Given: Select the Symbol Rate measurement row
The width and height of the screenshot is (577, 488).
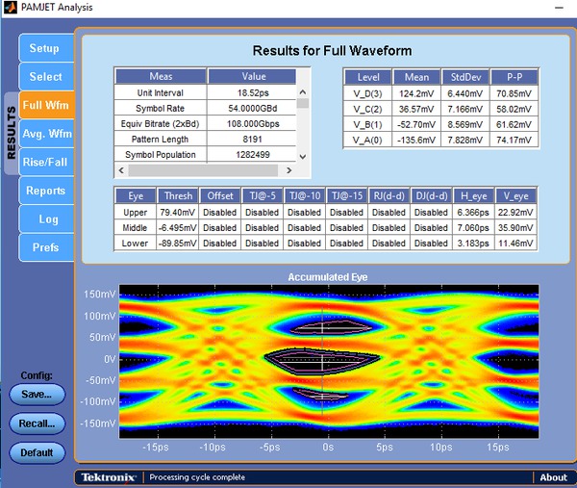Looking at the screenshot, I should [161, 108].
